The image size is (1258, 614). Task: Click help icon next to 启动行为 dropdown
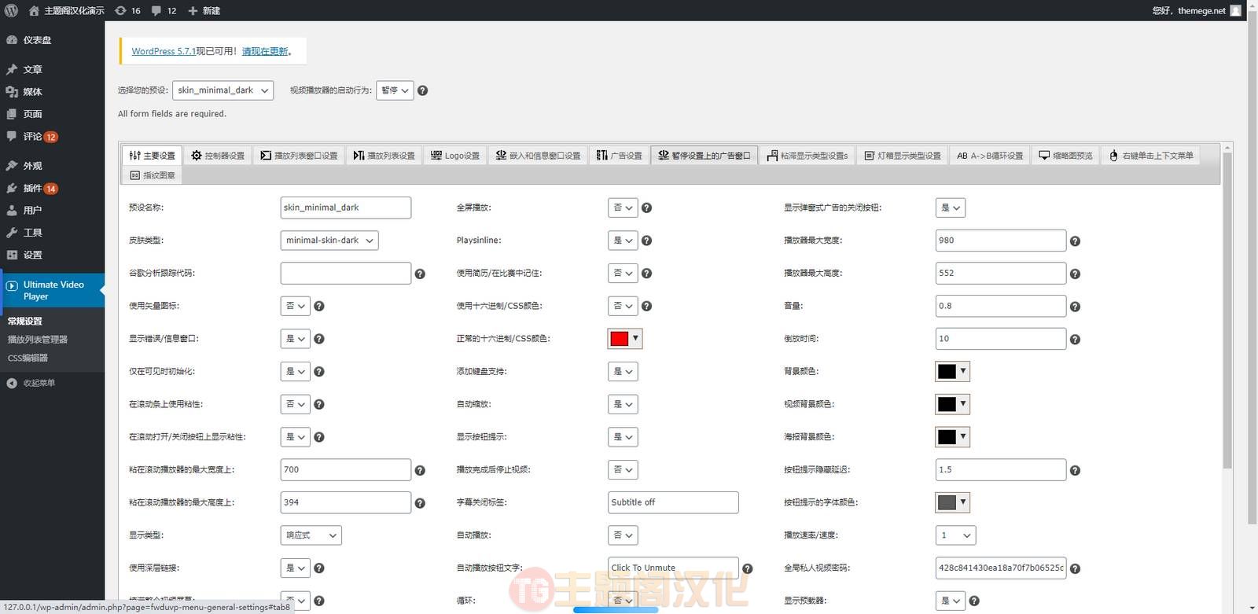[422, 90]
